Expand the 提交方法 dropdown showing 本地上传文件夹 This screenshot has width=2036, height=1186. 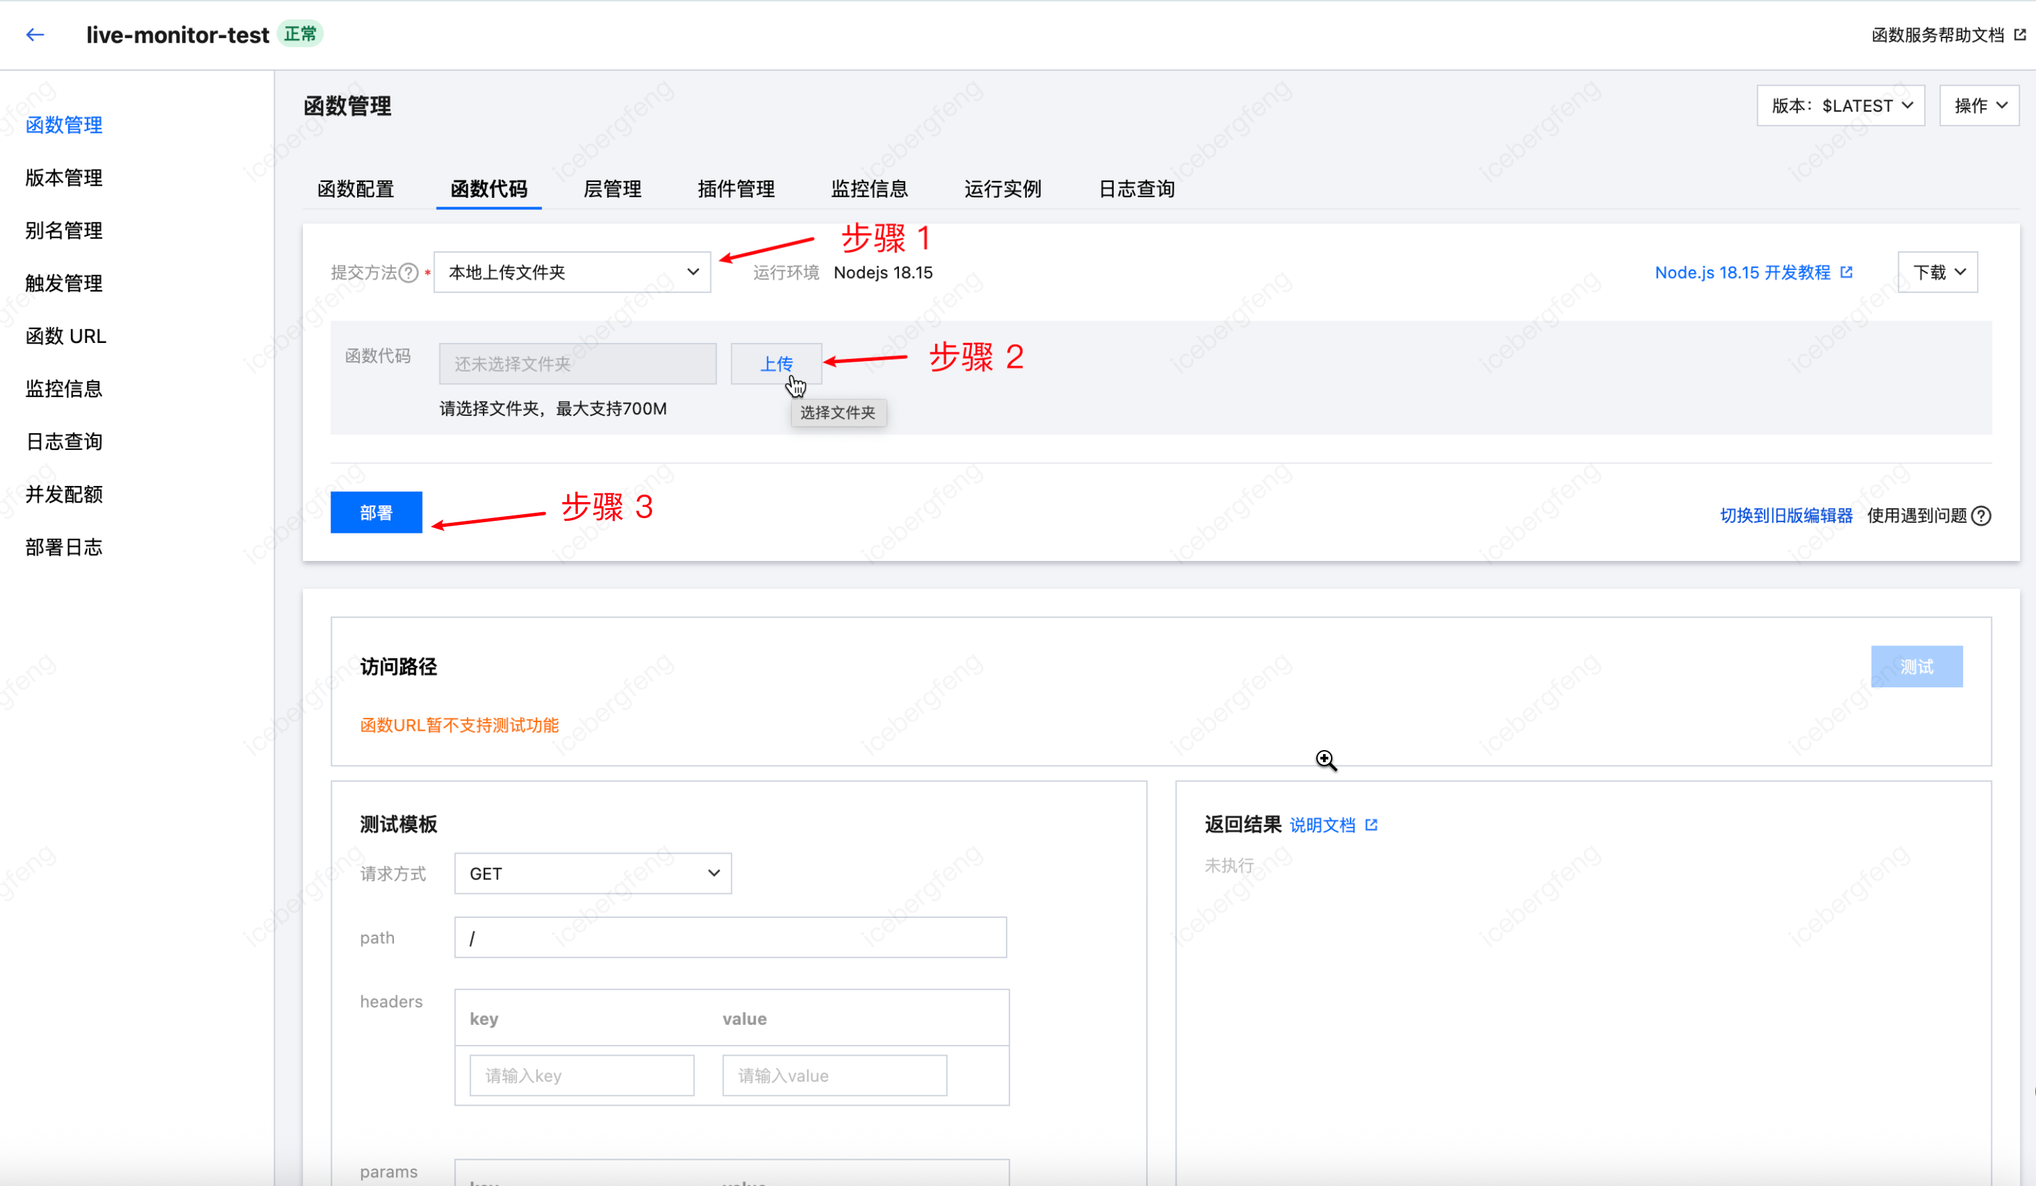(x=572, y=273)
